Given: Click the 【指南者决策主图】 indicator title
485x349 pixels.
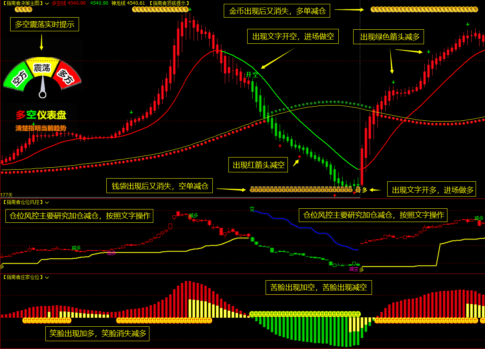Looking at the screenshot, I should point(23,3).
